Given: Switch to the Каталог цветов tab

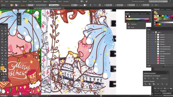Looking at the screenshot, I should pos(135,14).
